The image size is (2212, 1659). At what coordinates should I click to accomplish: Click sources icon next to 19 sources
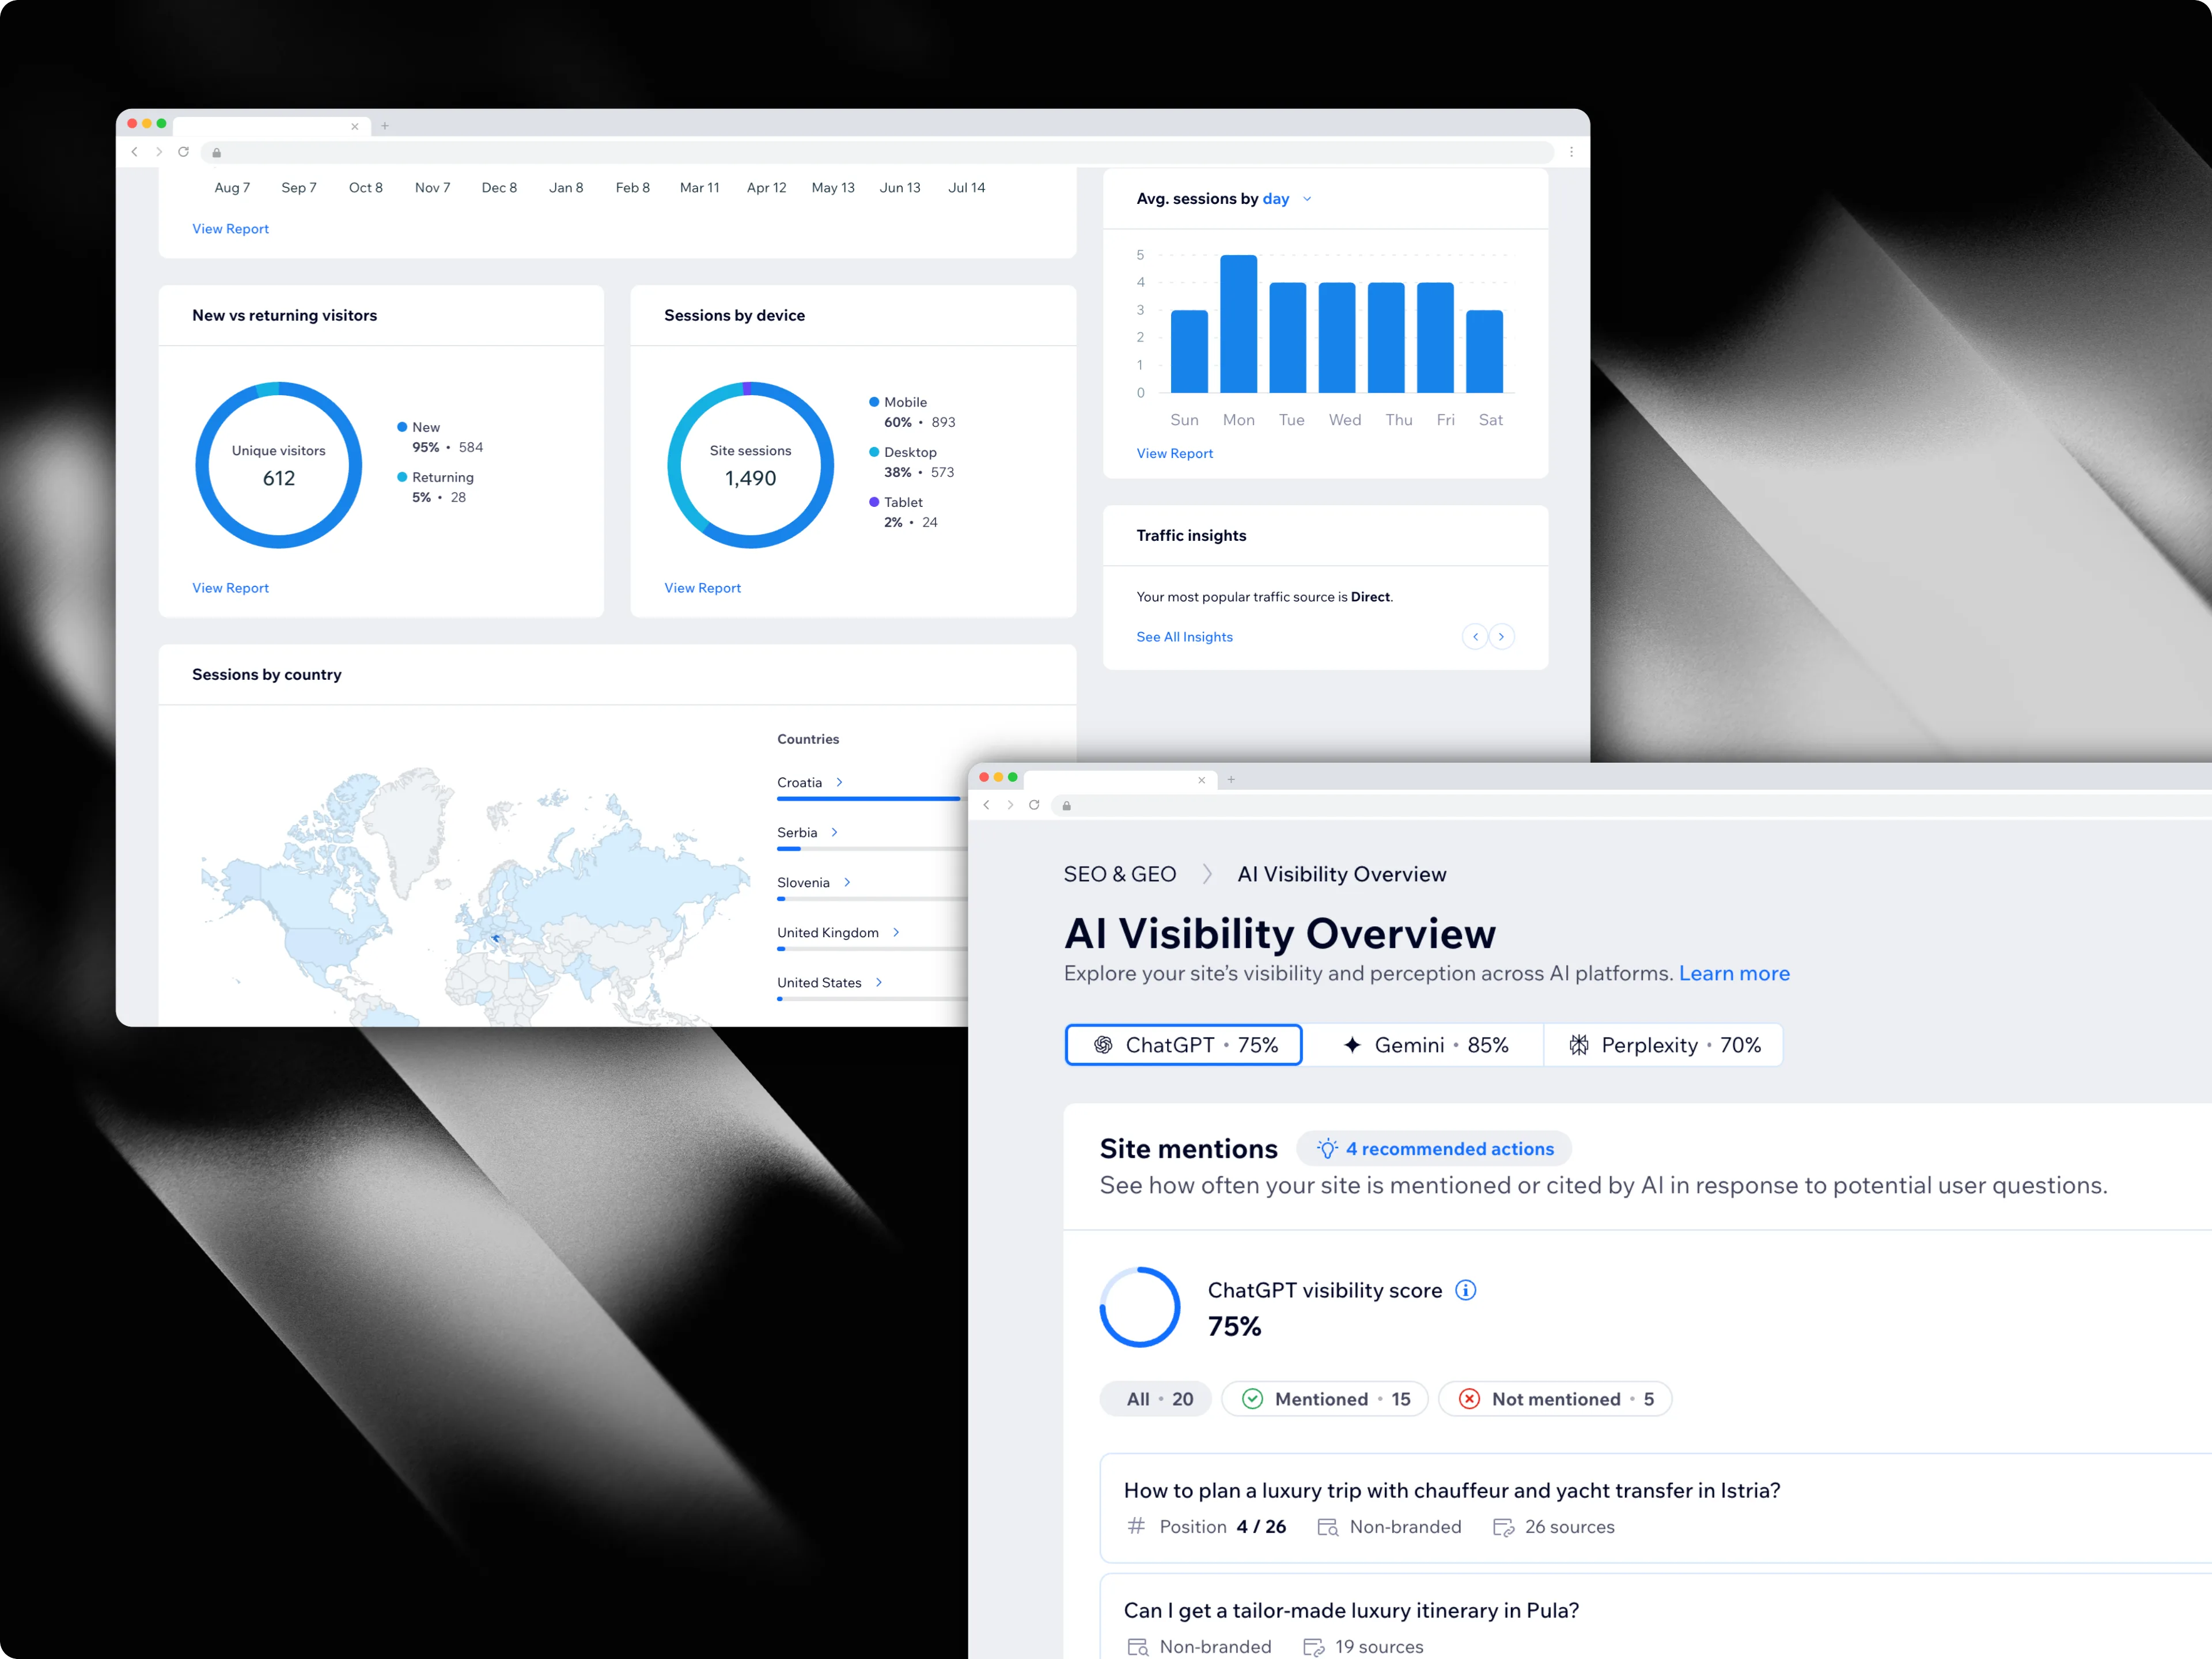pos(1313,1647)
